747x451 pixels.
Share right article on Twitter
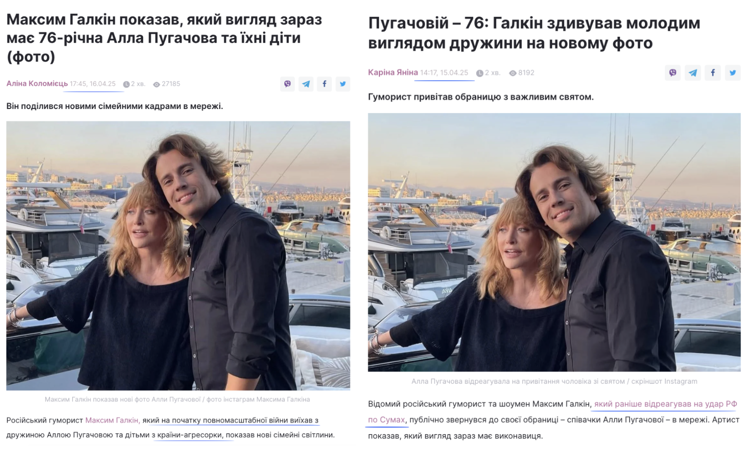tap(733, 73)
